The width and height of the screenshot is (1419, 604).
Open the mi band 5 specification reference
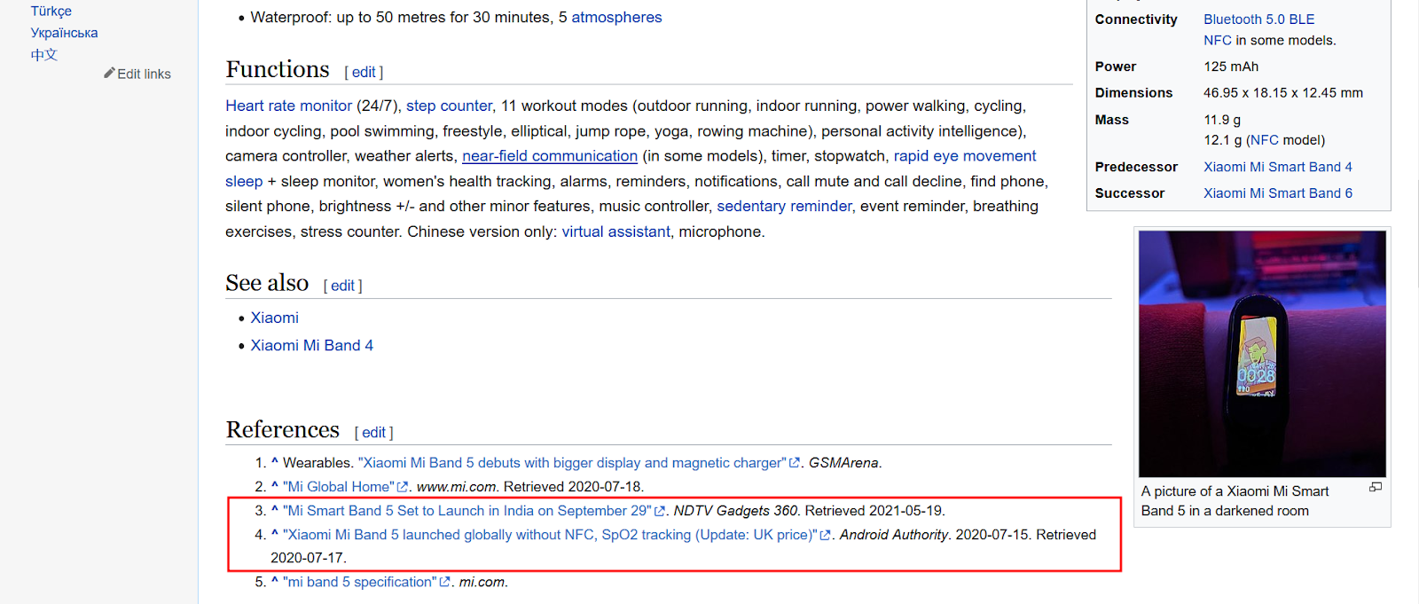pos(360,582)
